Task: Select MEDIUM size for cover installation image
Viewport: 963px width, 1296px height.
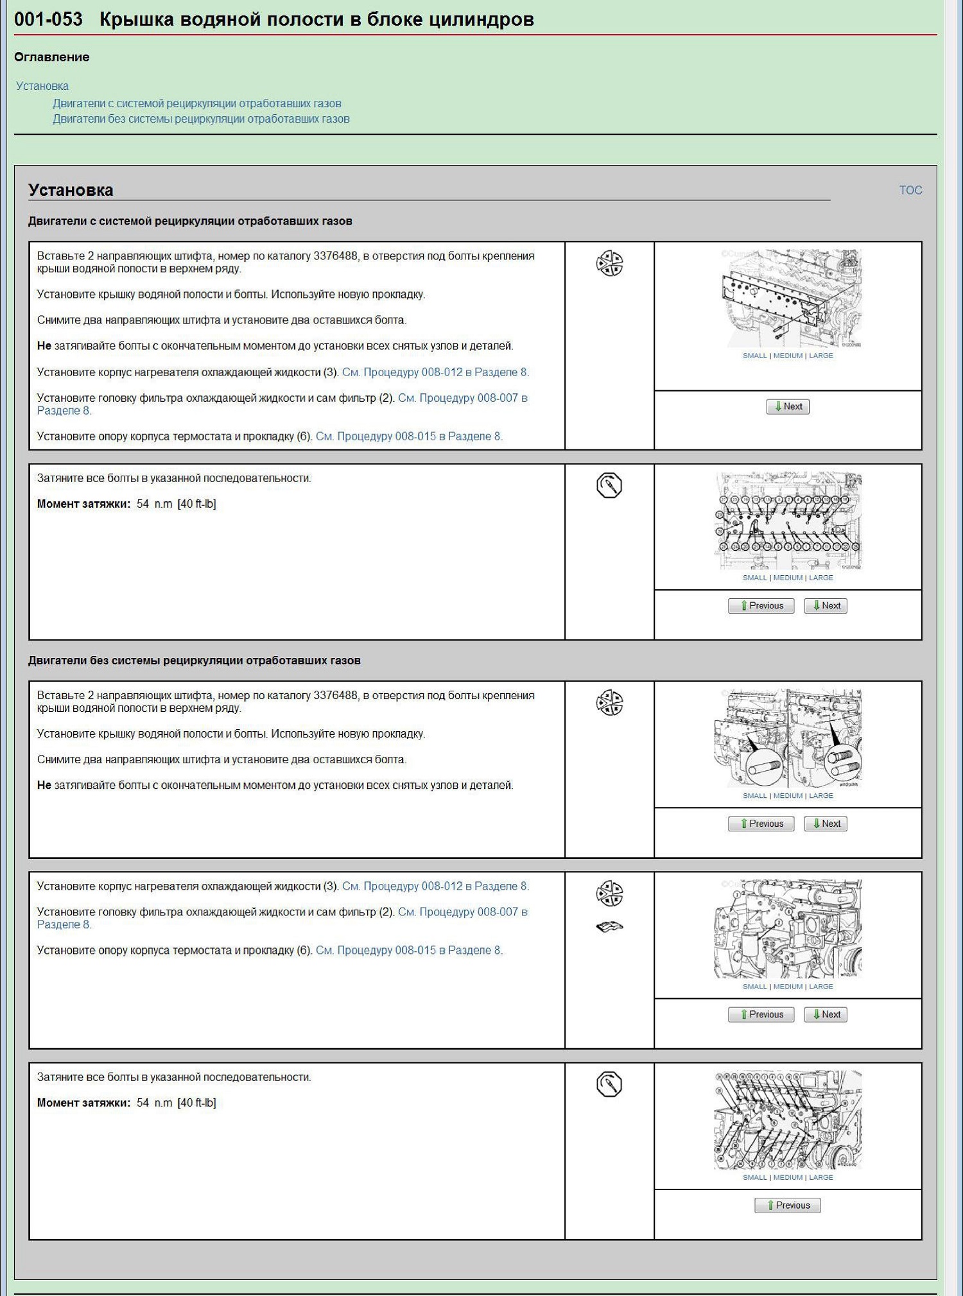Action: coord(788,356)
